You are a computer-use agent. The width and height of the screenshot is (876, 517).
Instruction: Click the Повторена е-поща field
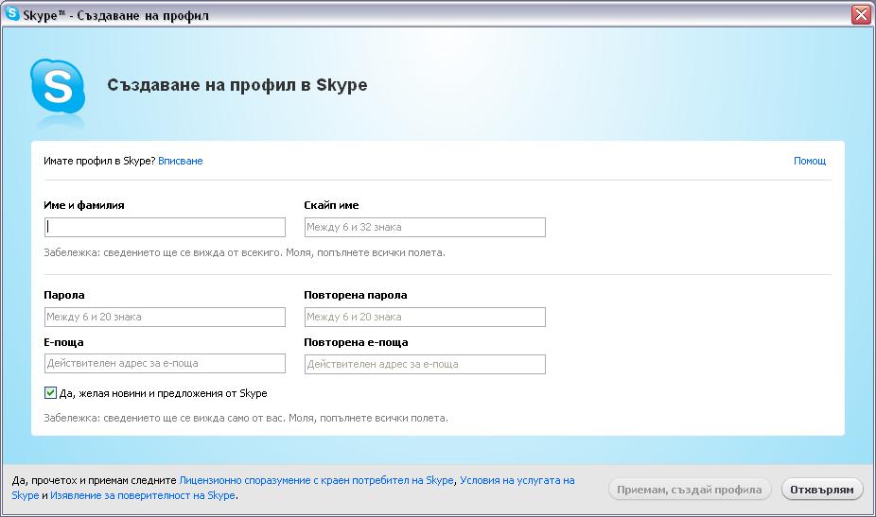click(425, 364)
